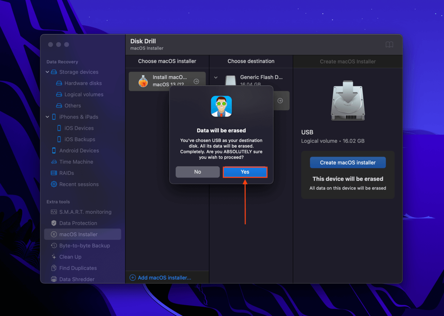Collapse the iPhones & iPads section
This screenshot has width=444, height=316.
coord(47,117)
